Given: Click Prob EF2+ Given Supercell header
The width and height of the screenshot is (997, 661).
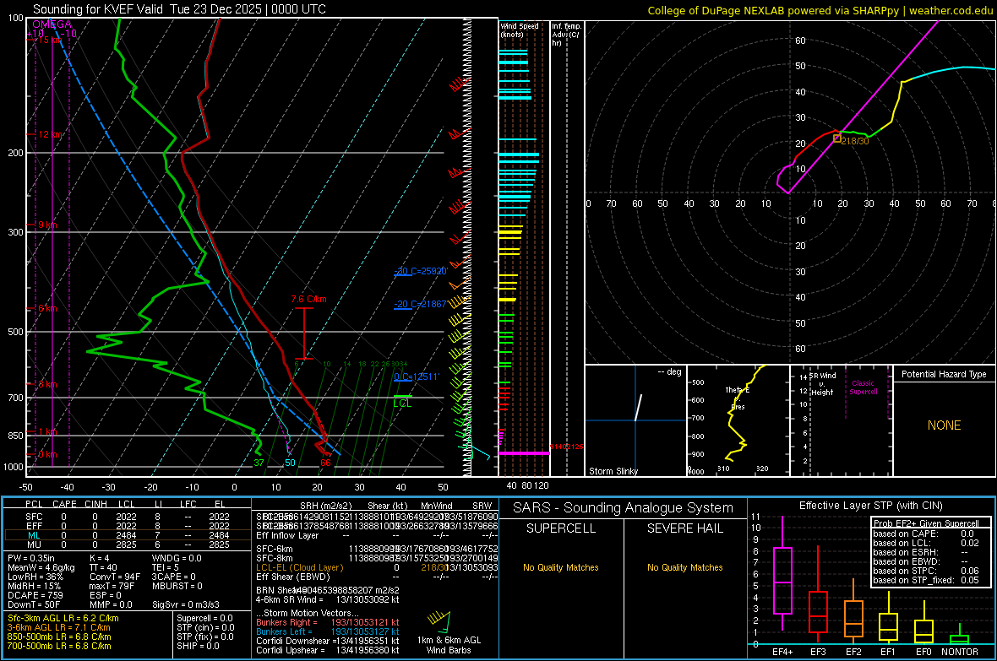Looking at the screenshot, I should pos(926,523).
